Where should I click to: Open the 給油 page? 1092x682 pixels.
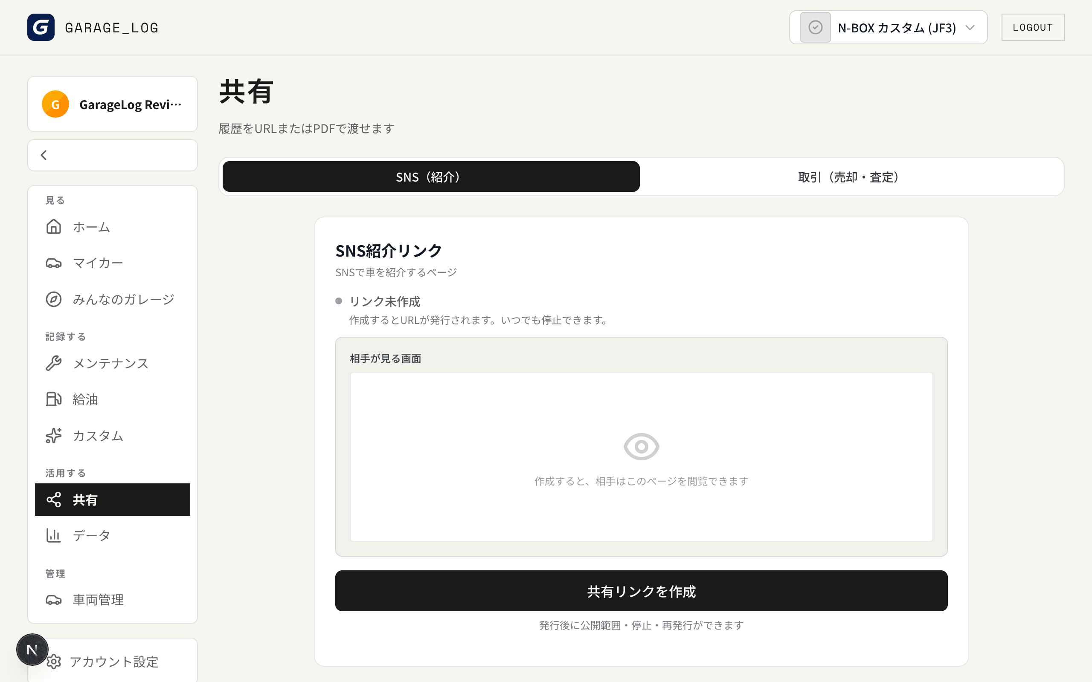112,399
